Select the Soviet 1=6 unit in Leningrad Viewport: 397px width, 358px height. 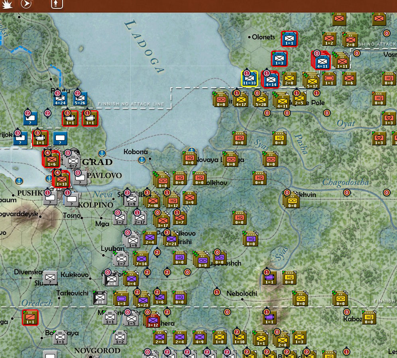tap(52, 160)
